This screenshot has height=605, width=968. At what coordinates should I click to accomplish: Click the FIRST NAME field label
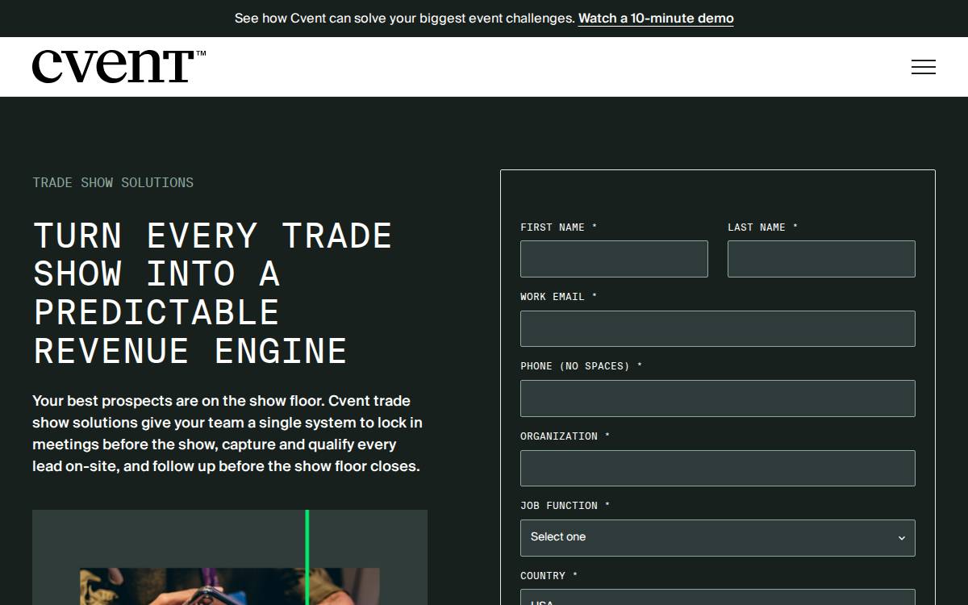559,227
